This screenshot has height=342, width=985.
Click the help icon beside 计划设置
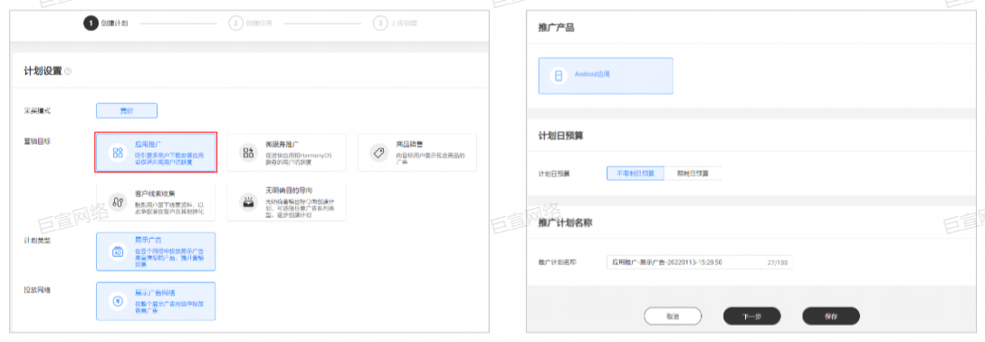tap(68, 71)
